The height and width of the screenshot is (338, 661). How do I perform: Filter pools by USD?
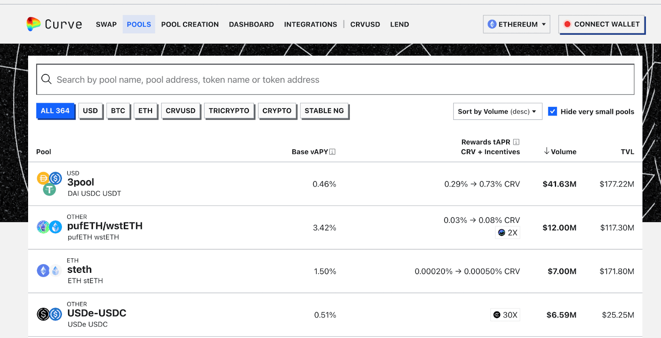click(90, 111)
